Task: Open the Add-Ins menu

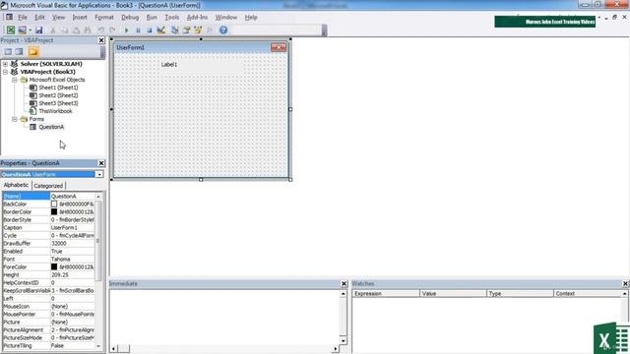Action: pyautogui.click(x=197, y=18)
